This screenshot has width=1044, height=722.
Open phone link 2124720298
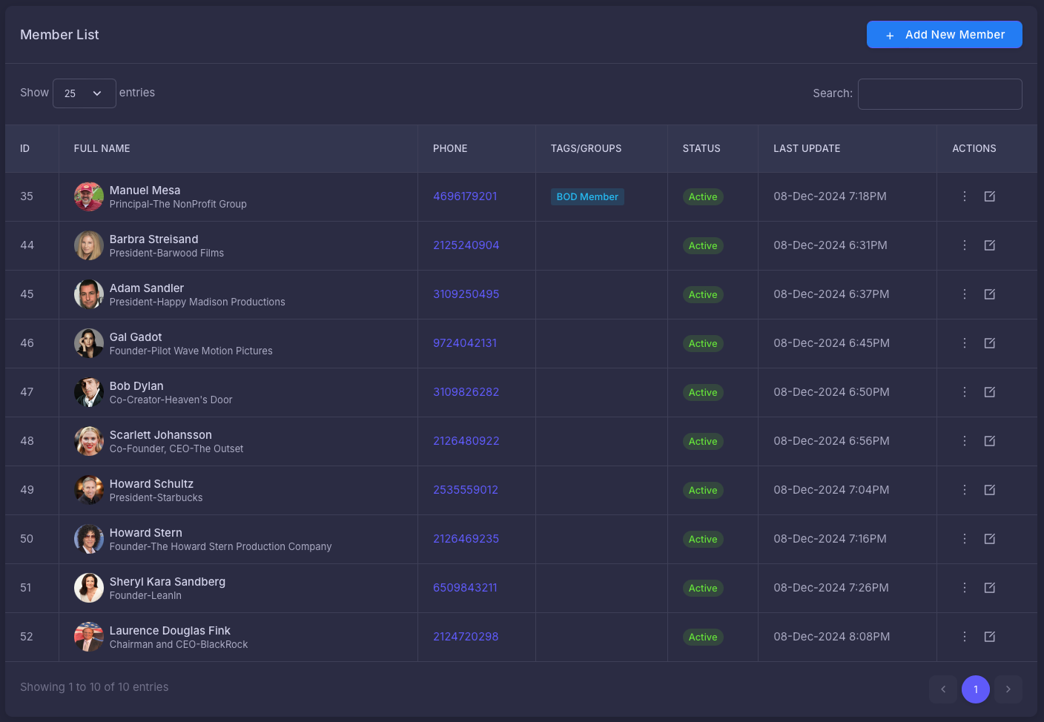466,637
